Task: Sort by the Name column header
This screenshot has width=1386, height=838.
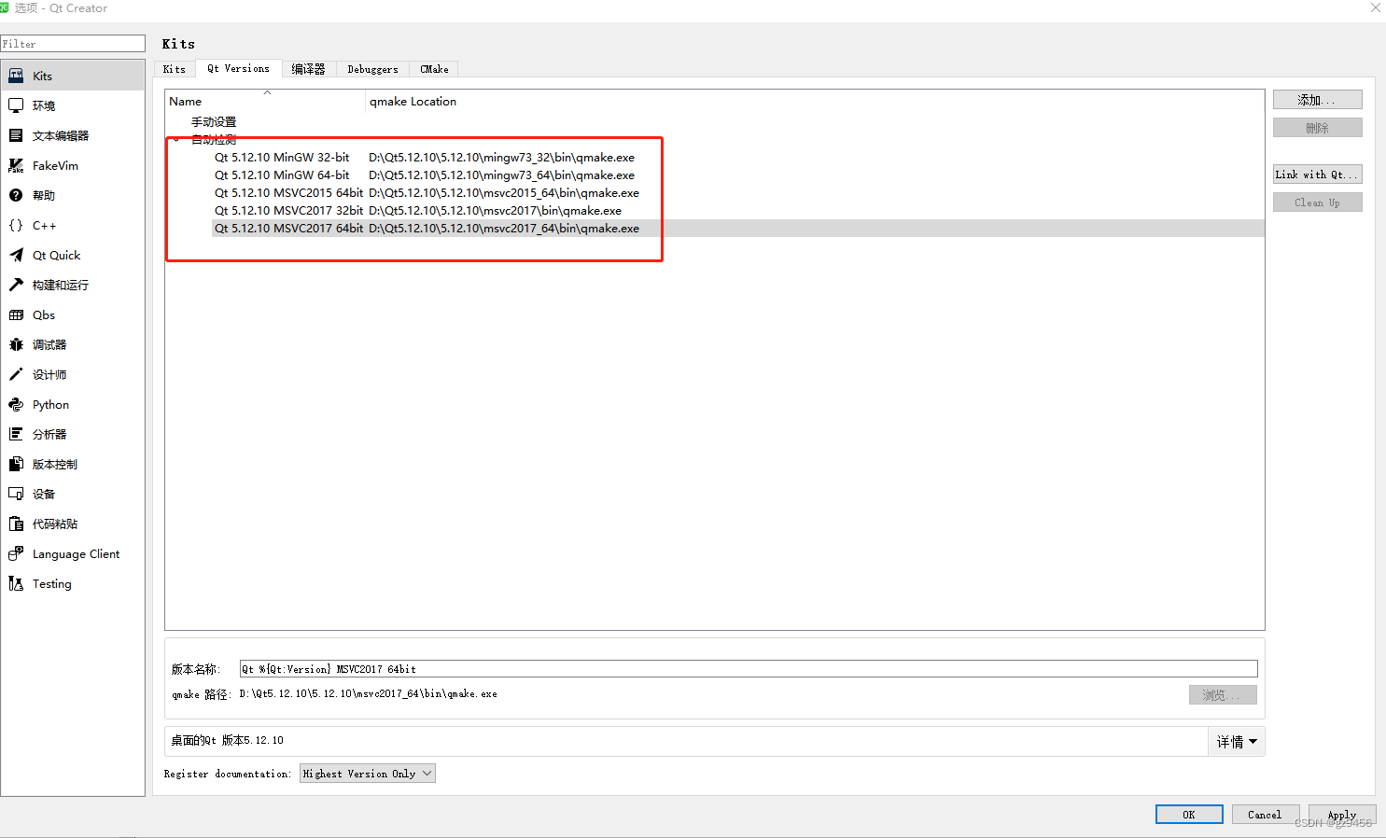Action: coord(265,101)
